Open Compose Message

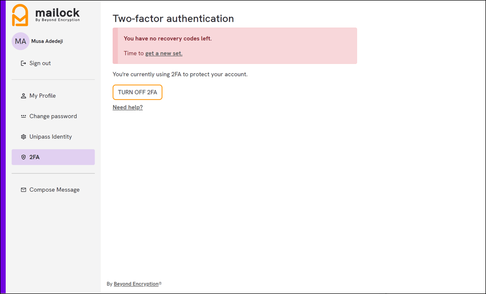55,189
